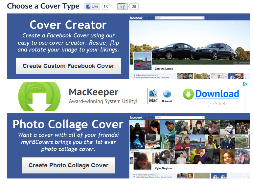Click the large green MacKeeper logo

[39, 96]
